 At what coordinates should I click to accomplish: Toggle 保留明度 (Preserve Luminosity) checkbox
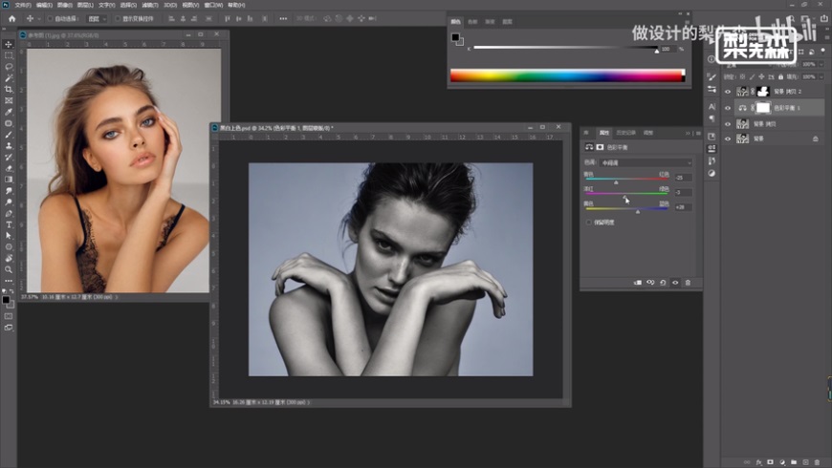pos(589,222)
